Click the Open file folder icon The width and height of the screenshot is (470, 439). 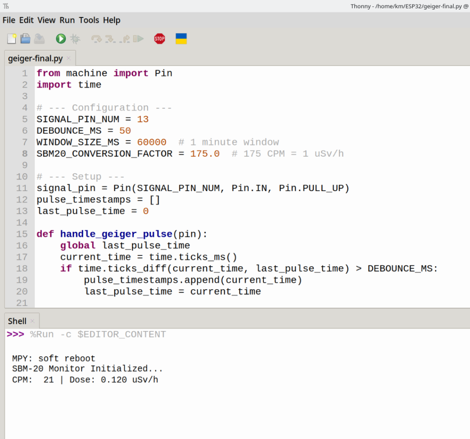[25, 39]
